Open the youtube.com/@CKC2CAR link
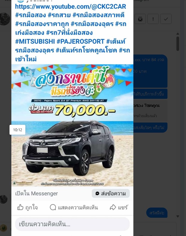This screenshot has height=236, width=186. tap(71, 7)
